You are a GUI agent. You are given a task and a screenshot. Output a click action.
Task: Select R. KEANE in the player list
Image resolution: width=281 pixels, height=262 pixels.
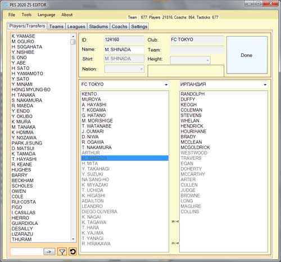pyautogui.click(x=22, y=164)
